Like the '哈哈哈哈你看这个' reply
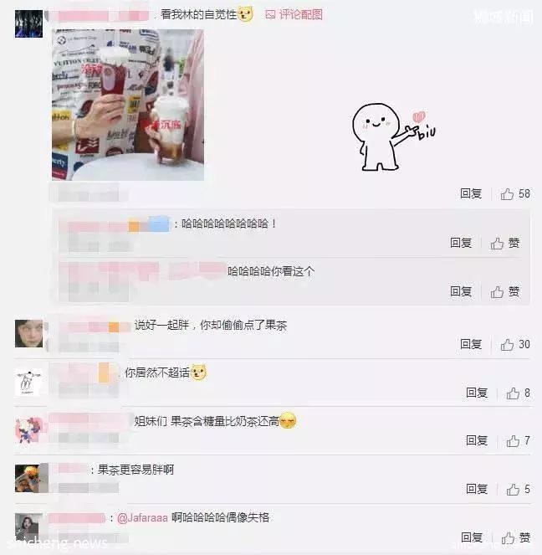The height and width of the screenshot is (555, 542). tap(505, 292)
